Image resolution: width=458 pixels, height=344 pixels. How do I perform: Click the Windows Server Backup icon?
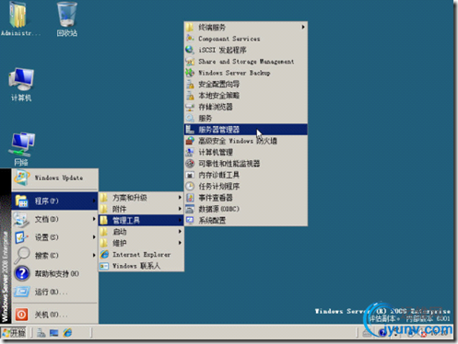click(x=190, y=73)
